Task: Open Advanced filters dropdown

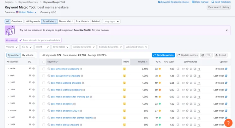Action: 137,47
